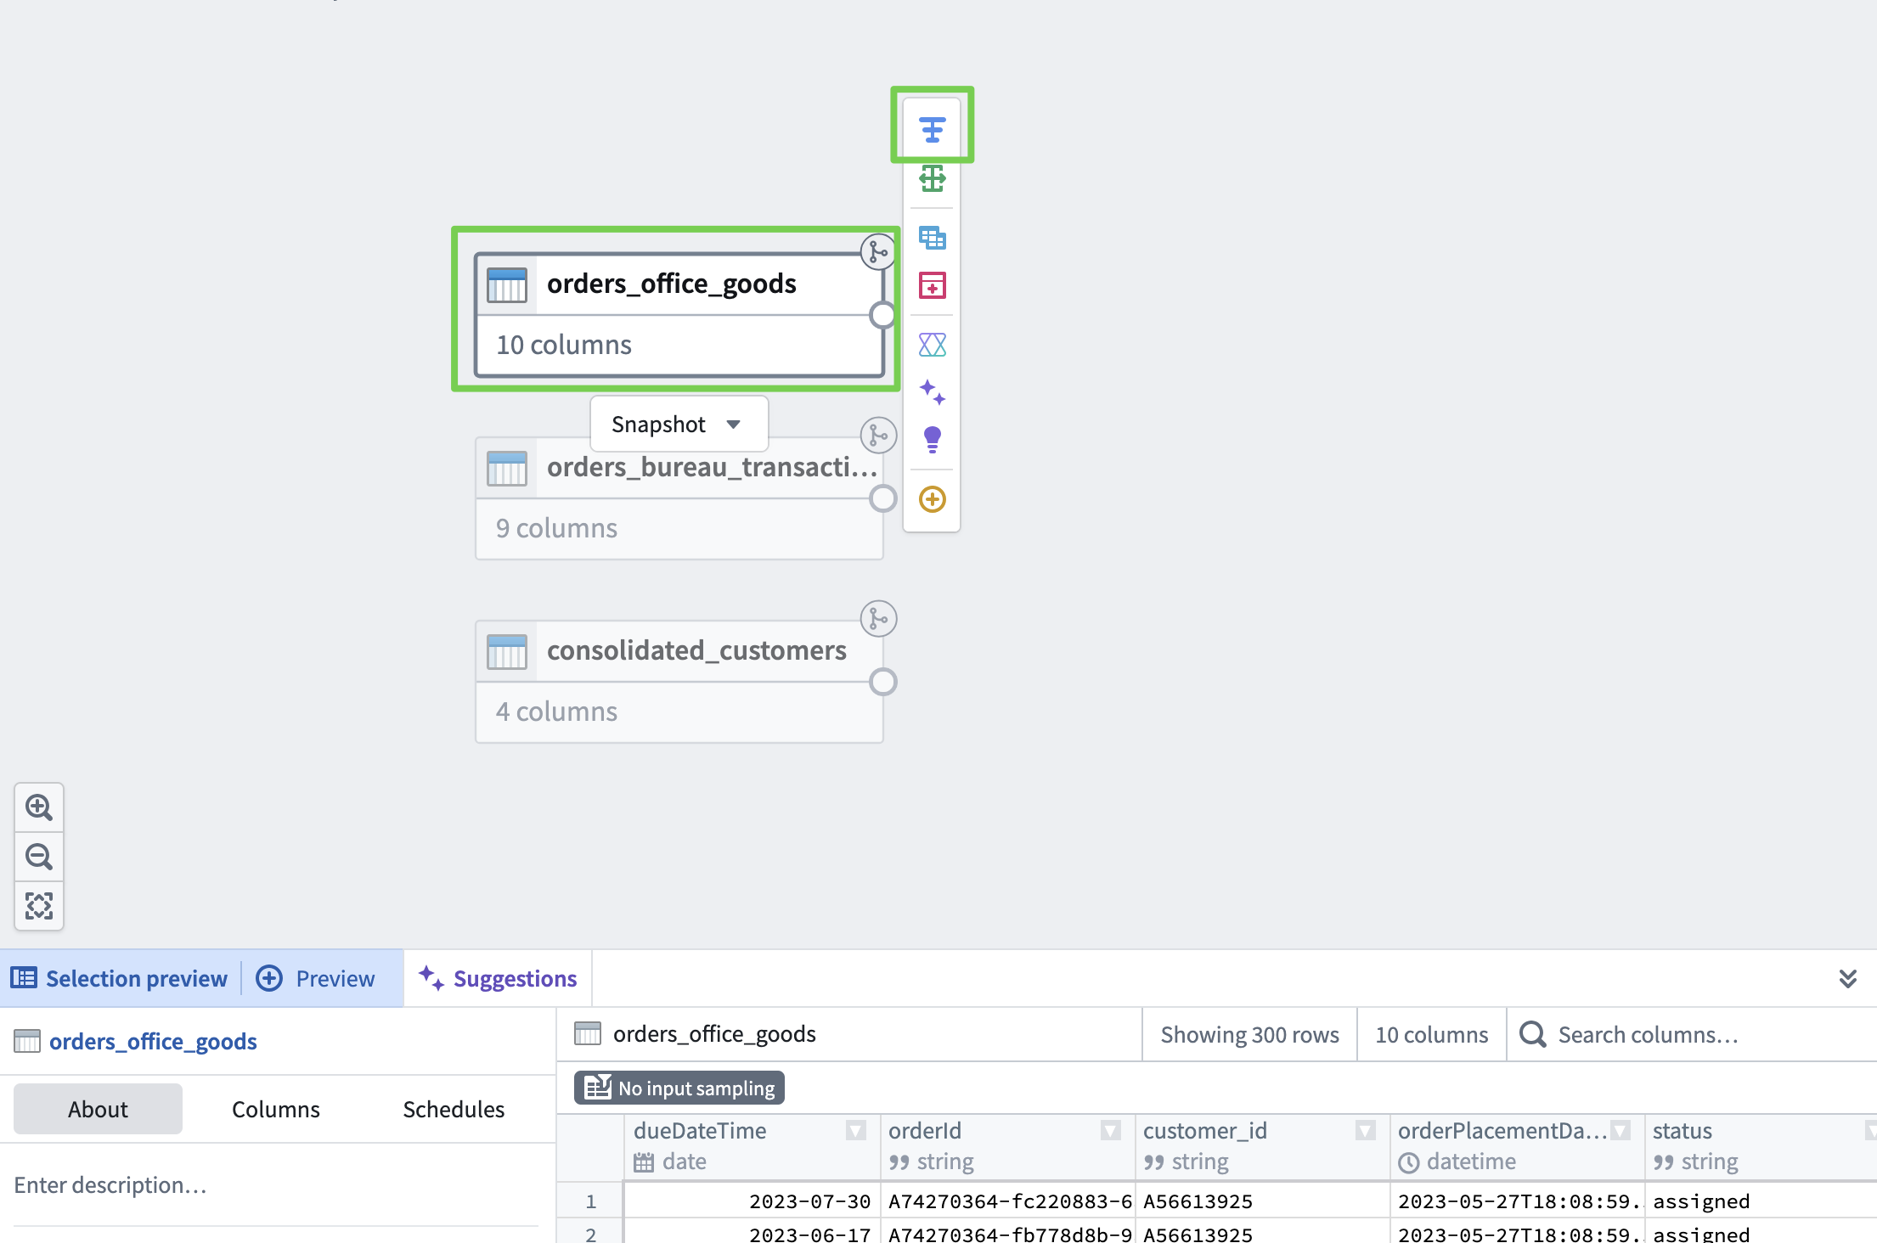Collapse the bottom preview panel
Screen dimensions: 1877x1243
pos(1847,978)
